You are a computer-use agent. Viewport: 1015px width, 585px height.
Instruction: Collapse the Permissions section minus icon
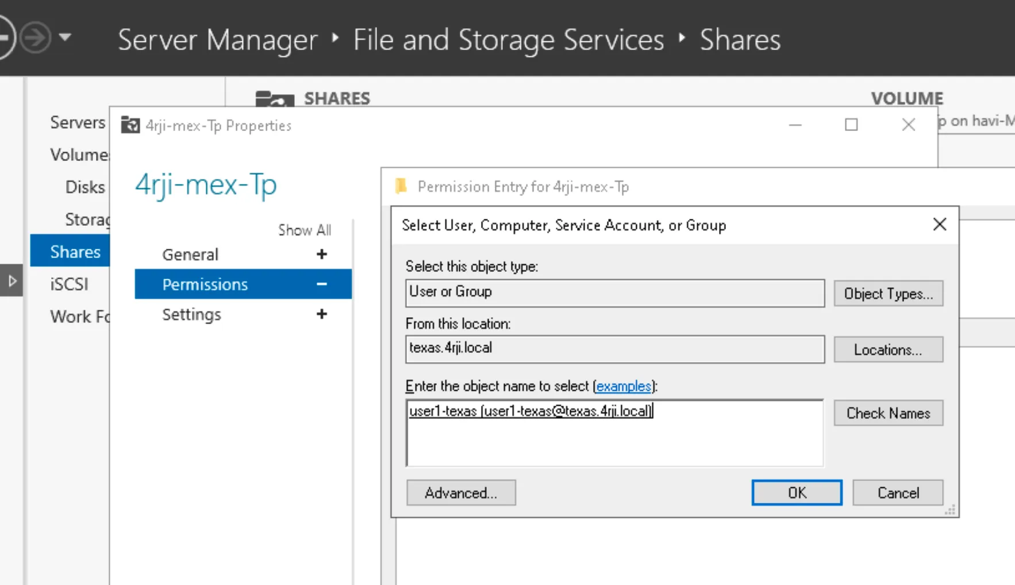click(322, 284)
